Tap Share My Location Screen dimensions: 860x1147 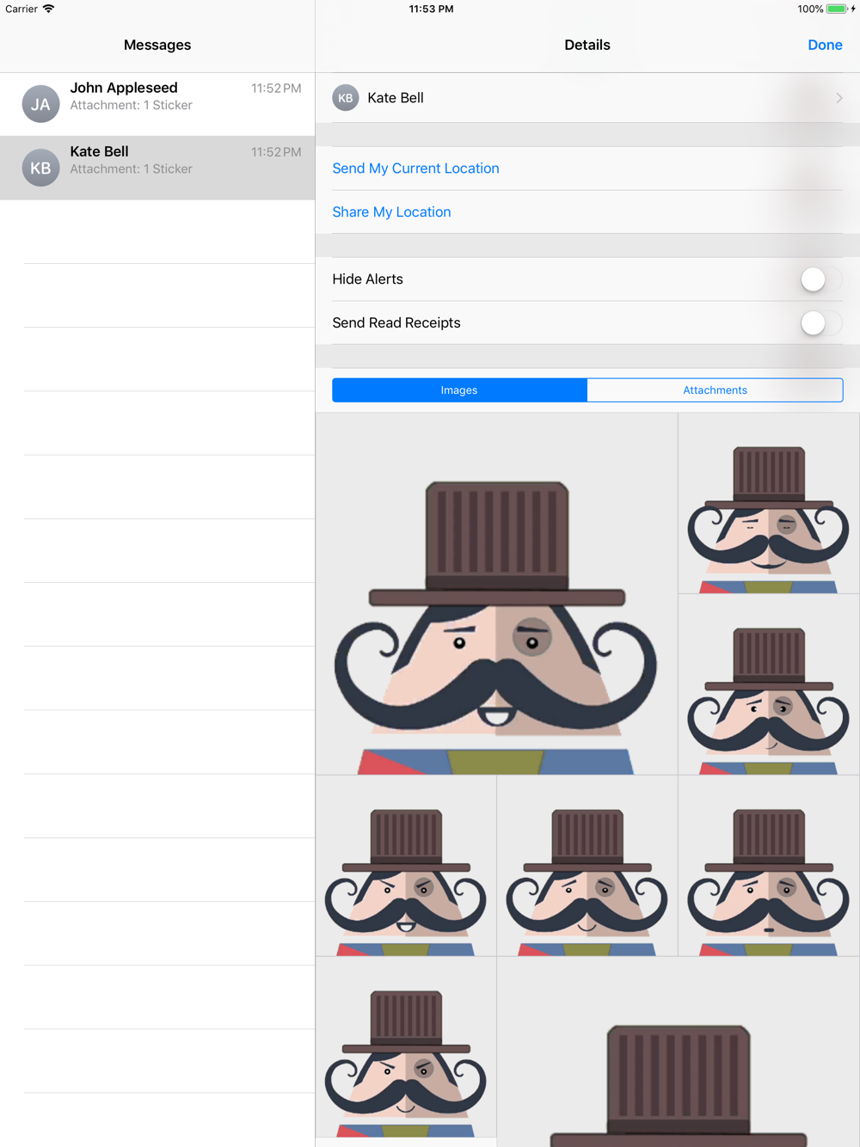[391, 212]
